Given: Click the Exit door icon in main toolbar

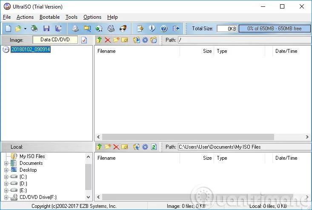Looking at the screenshot, I should (176, 29).
